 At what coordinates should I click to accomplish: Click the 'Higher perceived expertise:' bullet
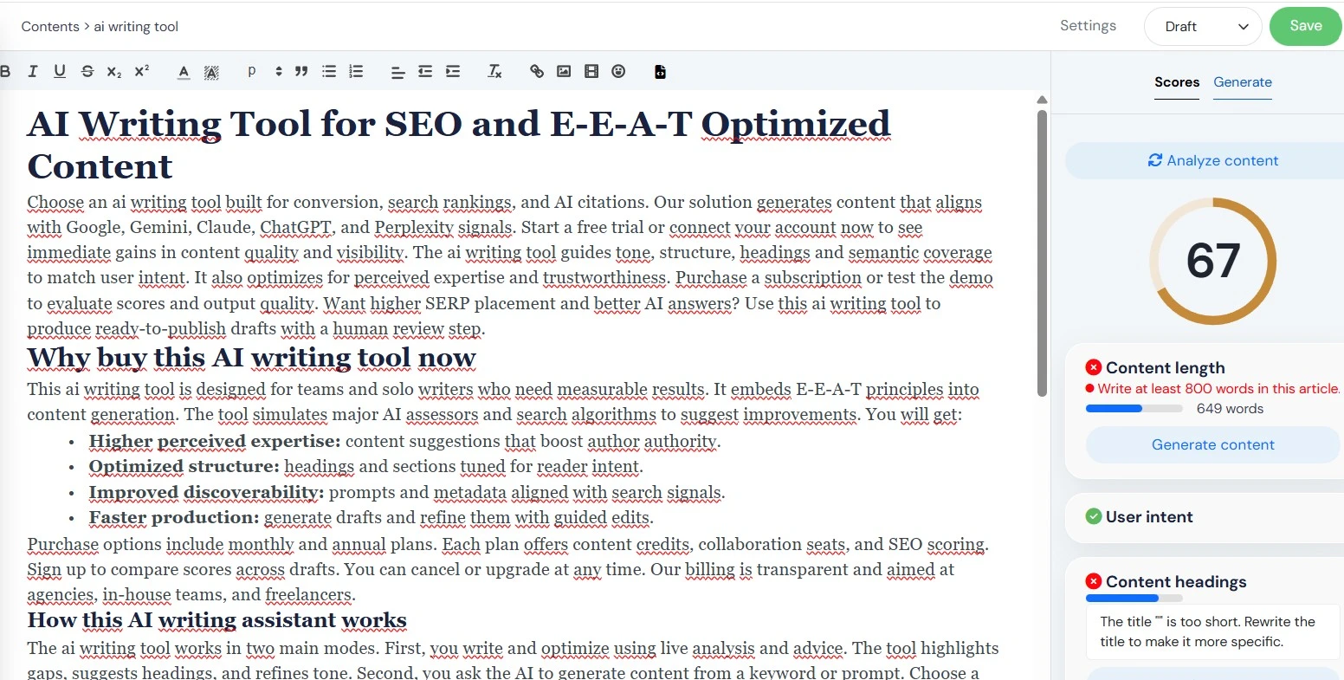(215, 441)
